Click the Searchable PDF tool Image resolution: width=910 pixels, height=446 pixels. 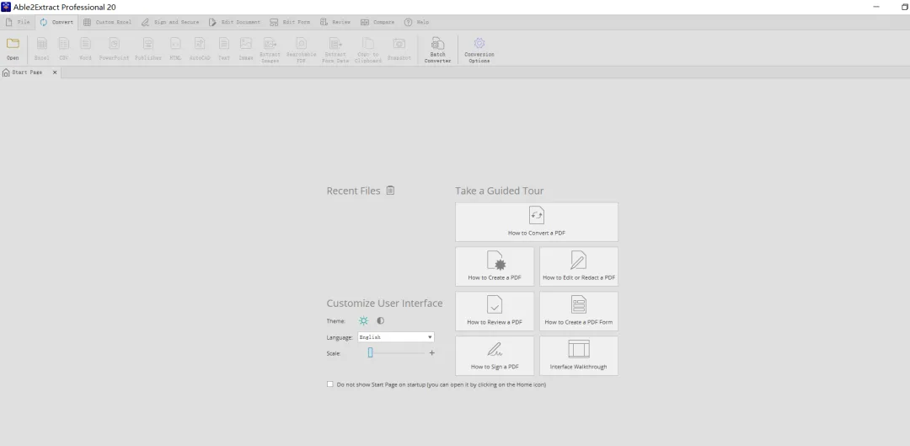coord(301,50)
